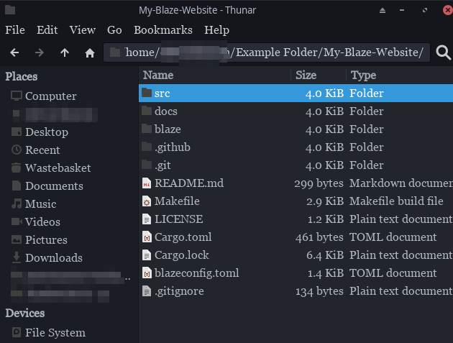The height and width of the screenshot is (343, 453).
Task: Select the README.md file icon
Action: [x=147, y=183]
